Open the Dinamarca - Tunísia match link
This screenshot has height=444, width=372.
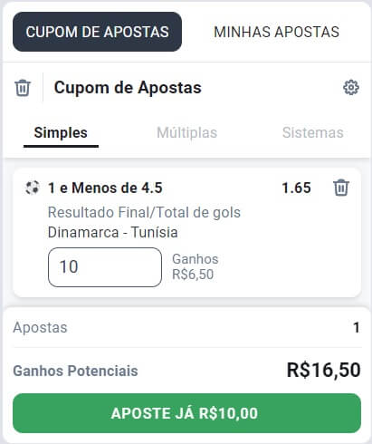click(x=113, y=232)
